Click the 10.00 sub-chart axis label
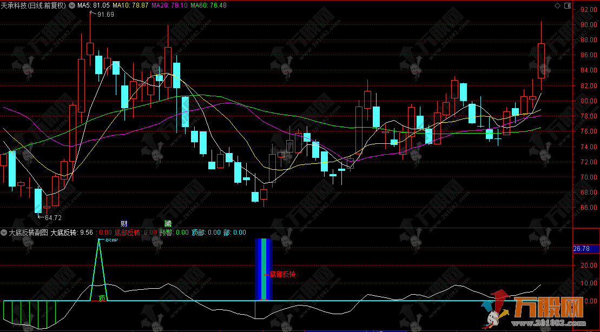 pos(589,283)
